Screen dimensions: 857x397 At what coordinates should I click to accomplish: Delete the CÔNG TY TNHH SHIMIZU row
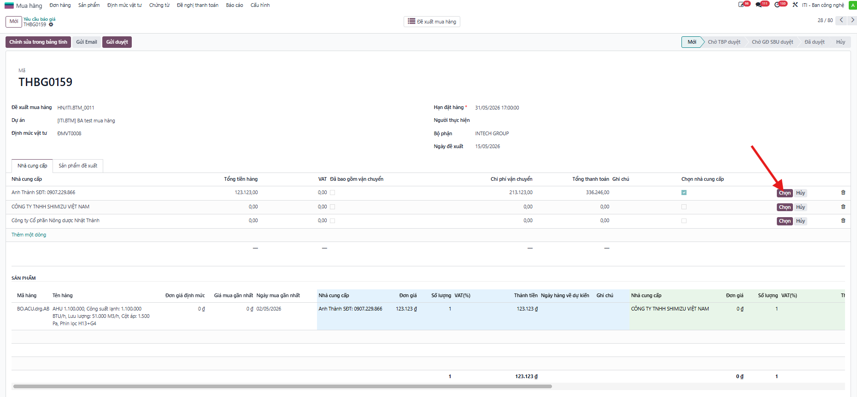click(843, 207)
